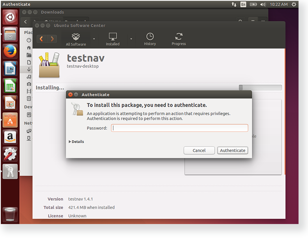Open the All Software view
Viewport: 308px width, 238px height.
[76, 39]
